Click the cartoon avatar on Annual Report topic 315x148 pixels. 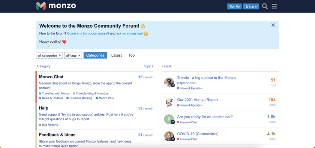169,102
